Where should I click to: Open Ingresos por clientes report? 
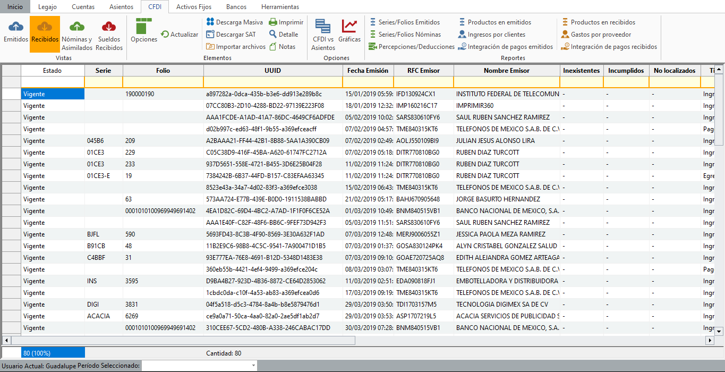pyautogui.click(x=496, y=35)
